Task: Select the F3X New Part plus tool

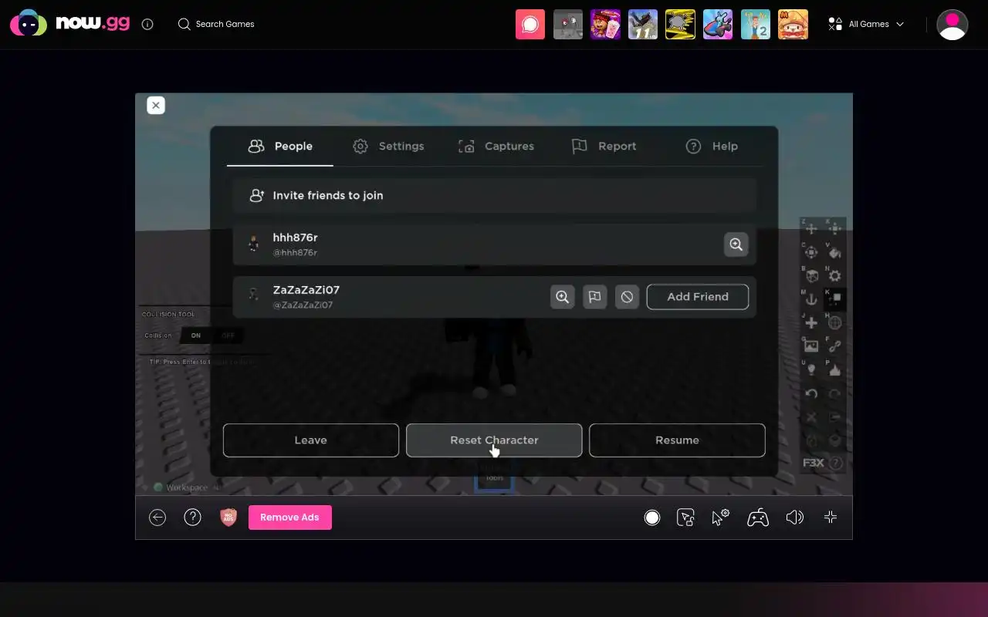Action: (811, 322)
